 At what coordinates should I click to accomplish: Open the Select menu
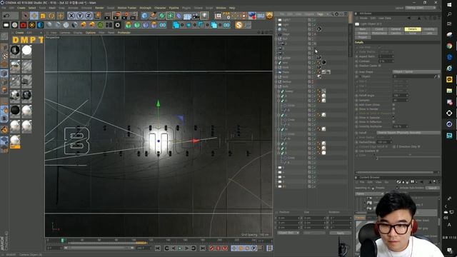click(x=31, y=8)
